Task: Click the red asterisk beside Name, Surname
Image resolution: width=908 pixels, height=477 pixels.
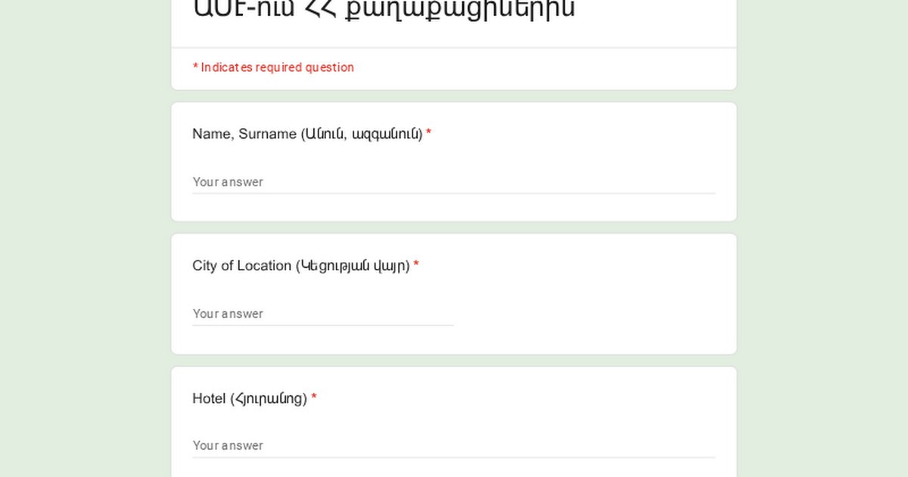Action: coord(428,134)
